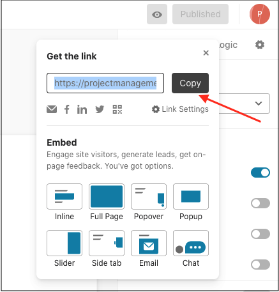Expand the dropdown with the chevron arrow
Viewport: 279px width, 292px height.
[259, 104]
